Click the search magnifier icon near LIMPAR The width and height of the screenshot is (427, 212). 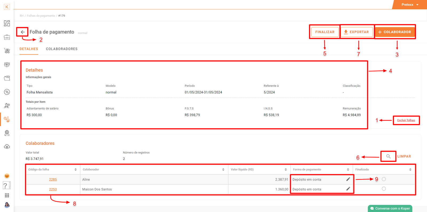388,156
